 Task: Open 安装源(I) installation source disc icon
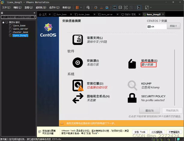78,63
